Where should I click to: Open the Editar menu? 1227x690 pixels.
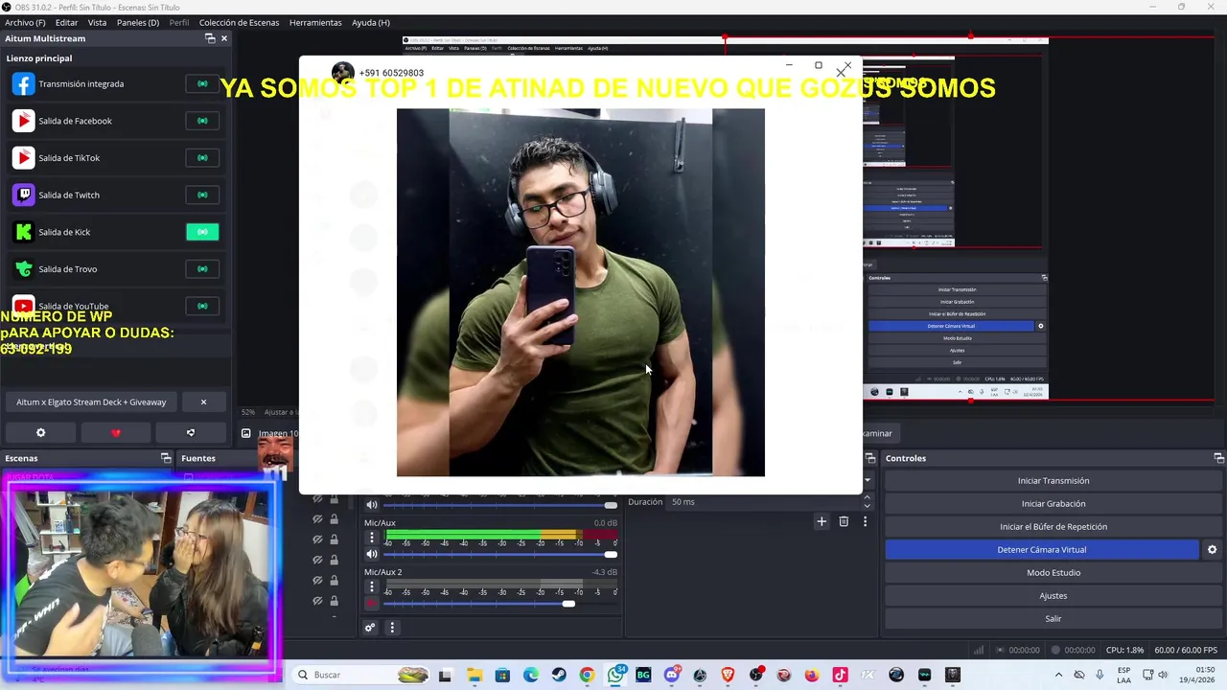[66, 22]
